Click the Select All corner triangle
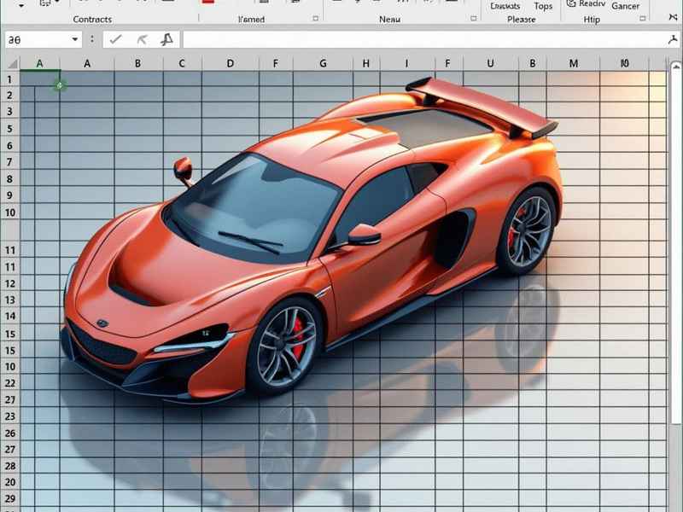The image size is (683, 512). click(9, 63)
